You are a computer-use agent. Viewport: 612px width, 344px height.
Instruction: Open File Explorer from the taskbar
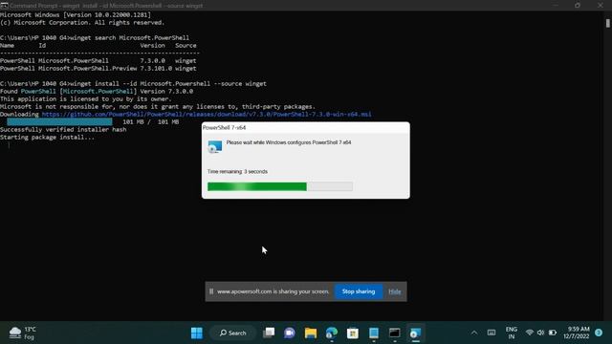[x=311, y=333]
